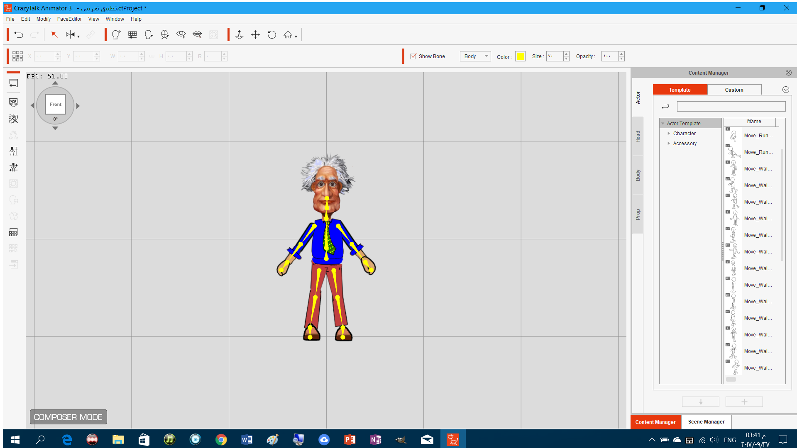Open the grid sprite editor icon
The image size is (797, 448).
click(x=132, y=35)
